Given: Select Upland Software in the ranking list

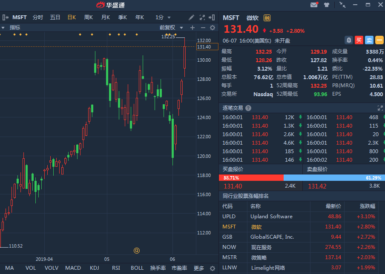Looking at the screenshot, I should 271,216.
